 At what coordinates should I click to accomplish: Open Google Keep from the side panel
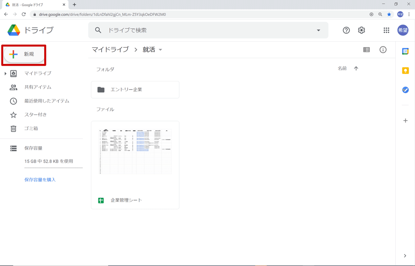[405, 71]
